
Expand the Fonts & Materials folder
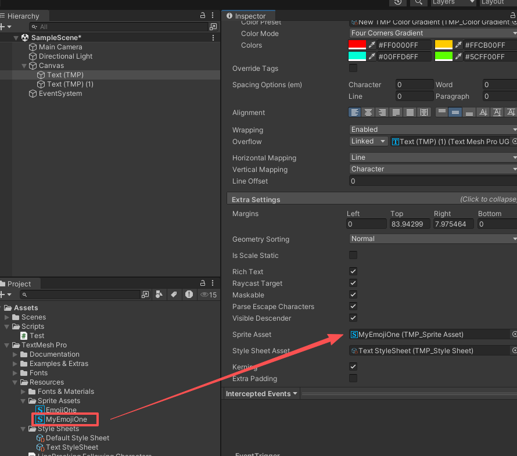pos(23,392)
